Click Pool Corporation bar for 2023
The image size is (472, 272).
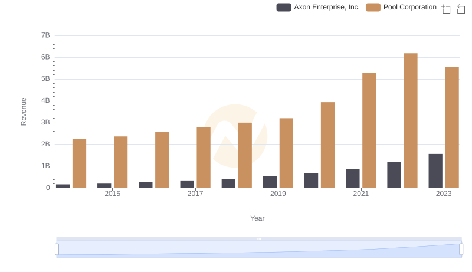click(x=452, y=127)
